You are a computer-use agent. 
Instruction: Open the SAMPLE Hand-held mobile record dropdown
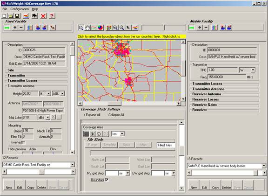264,166
